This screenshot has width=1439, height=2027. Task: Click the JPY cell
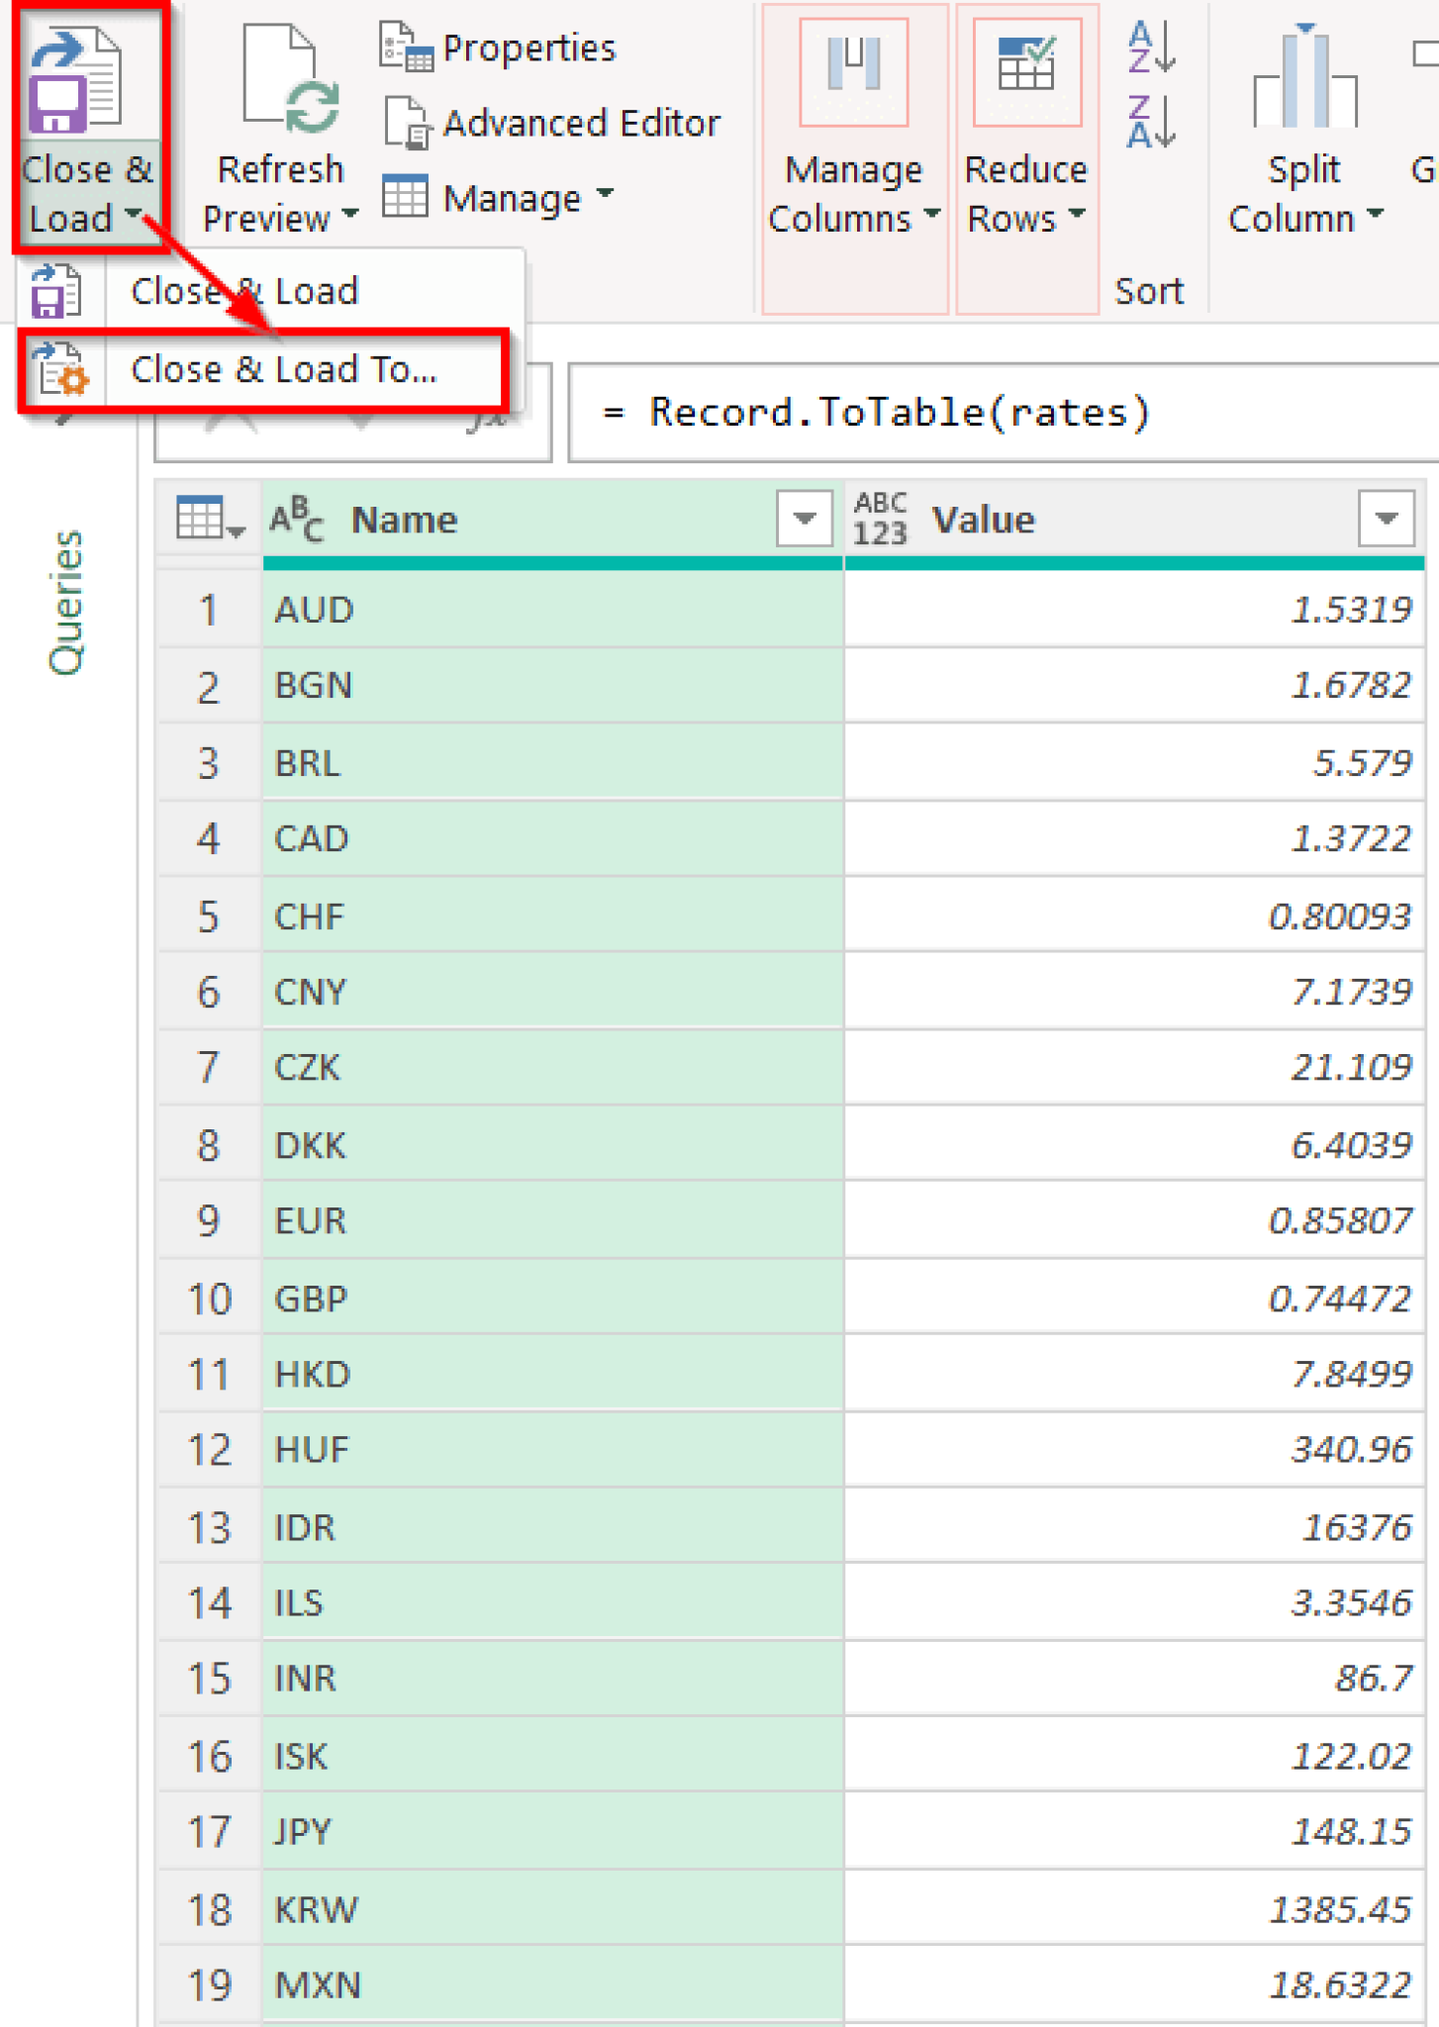[552, 1832]
